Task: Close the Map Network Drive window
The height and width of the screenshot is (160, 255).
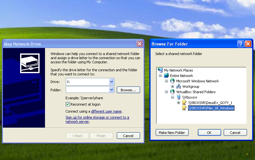Action: [x=139, y=44]
